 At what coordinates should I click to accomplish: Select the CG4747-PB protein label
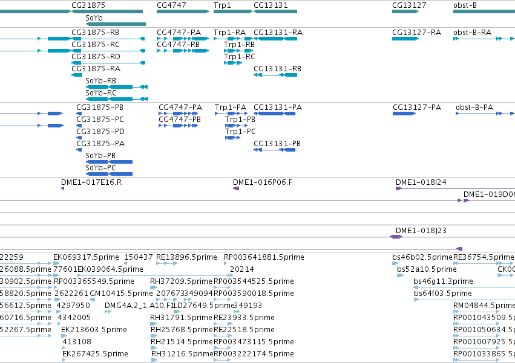click(180, 120)
